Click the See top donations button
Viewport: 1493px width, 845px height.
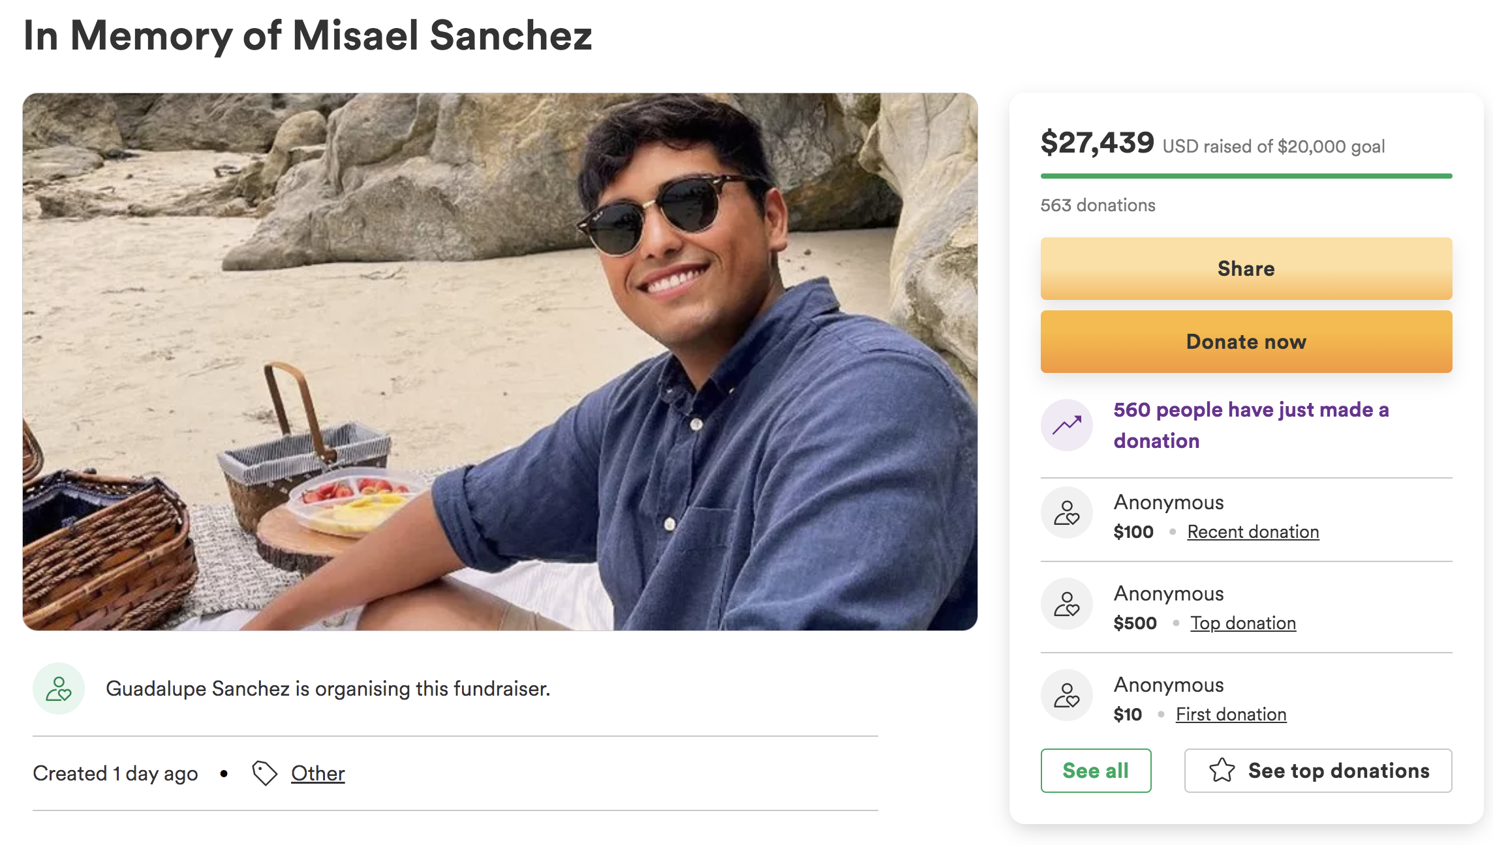pyautogui.click(x=1318, y=771)
